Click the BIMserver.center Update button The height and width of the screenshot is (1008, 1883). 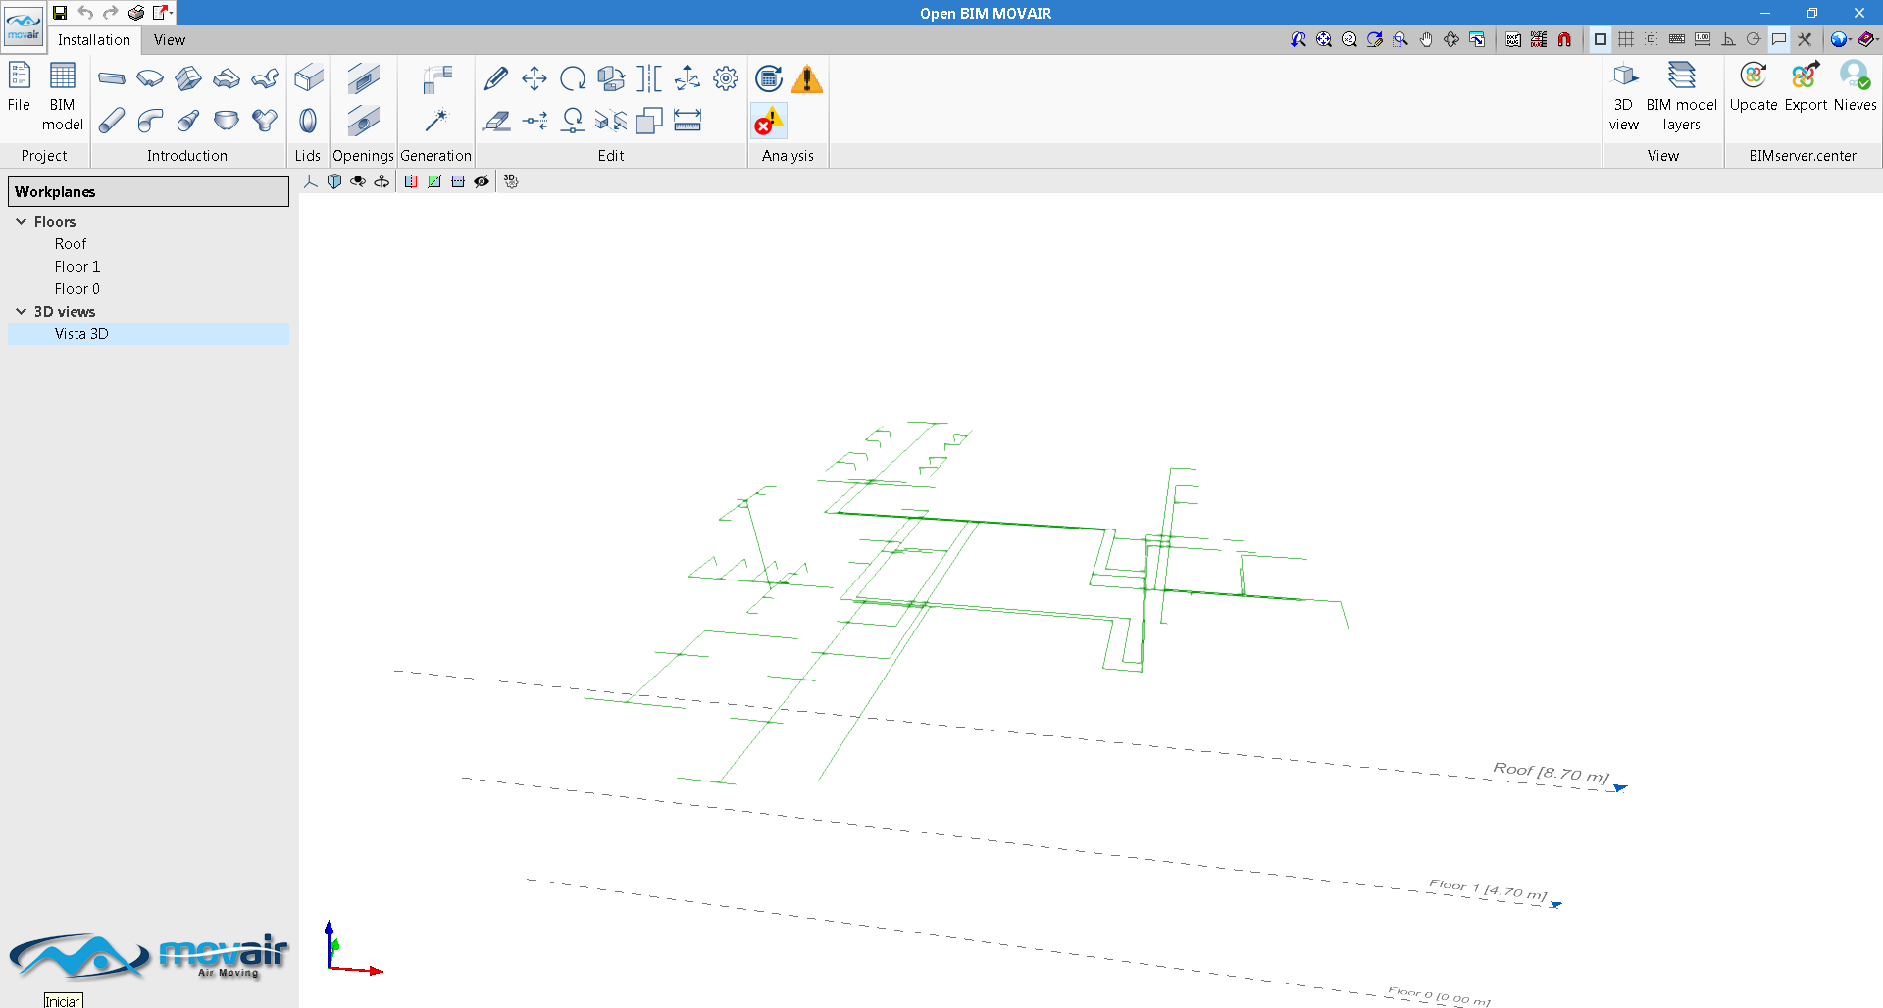tap(1754, 88)
